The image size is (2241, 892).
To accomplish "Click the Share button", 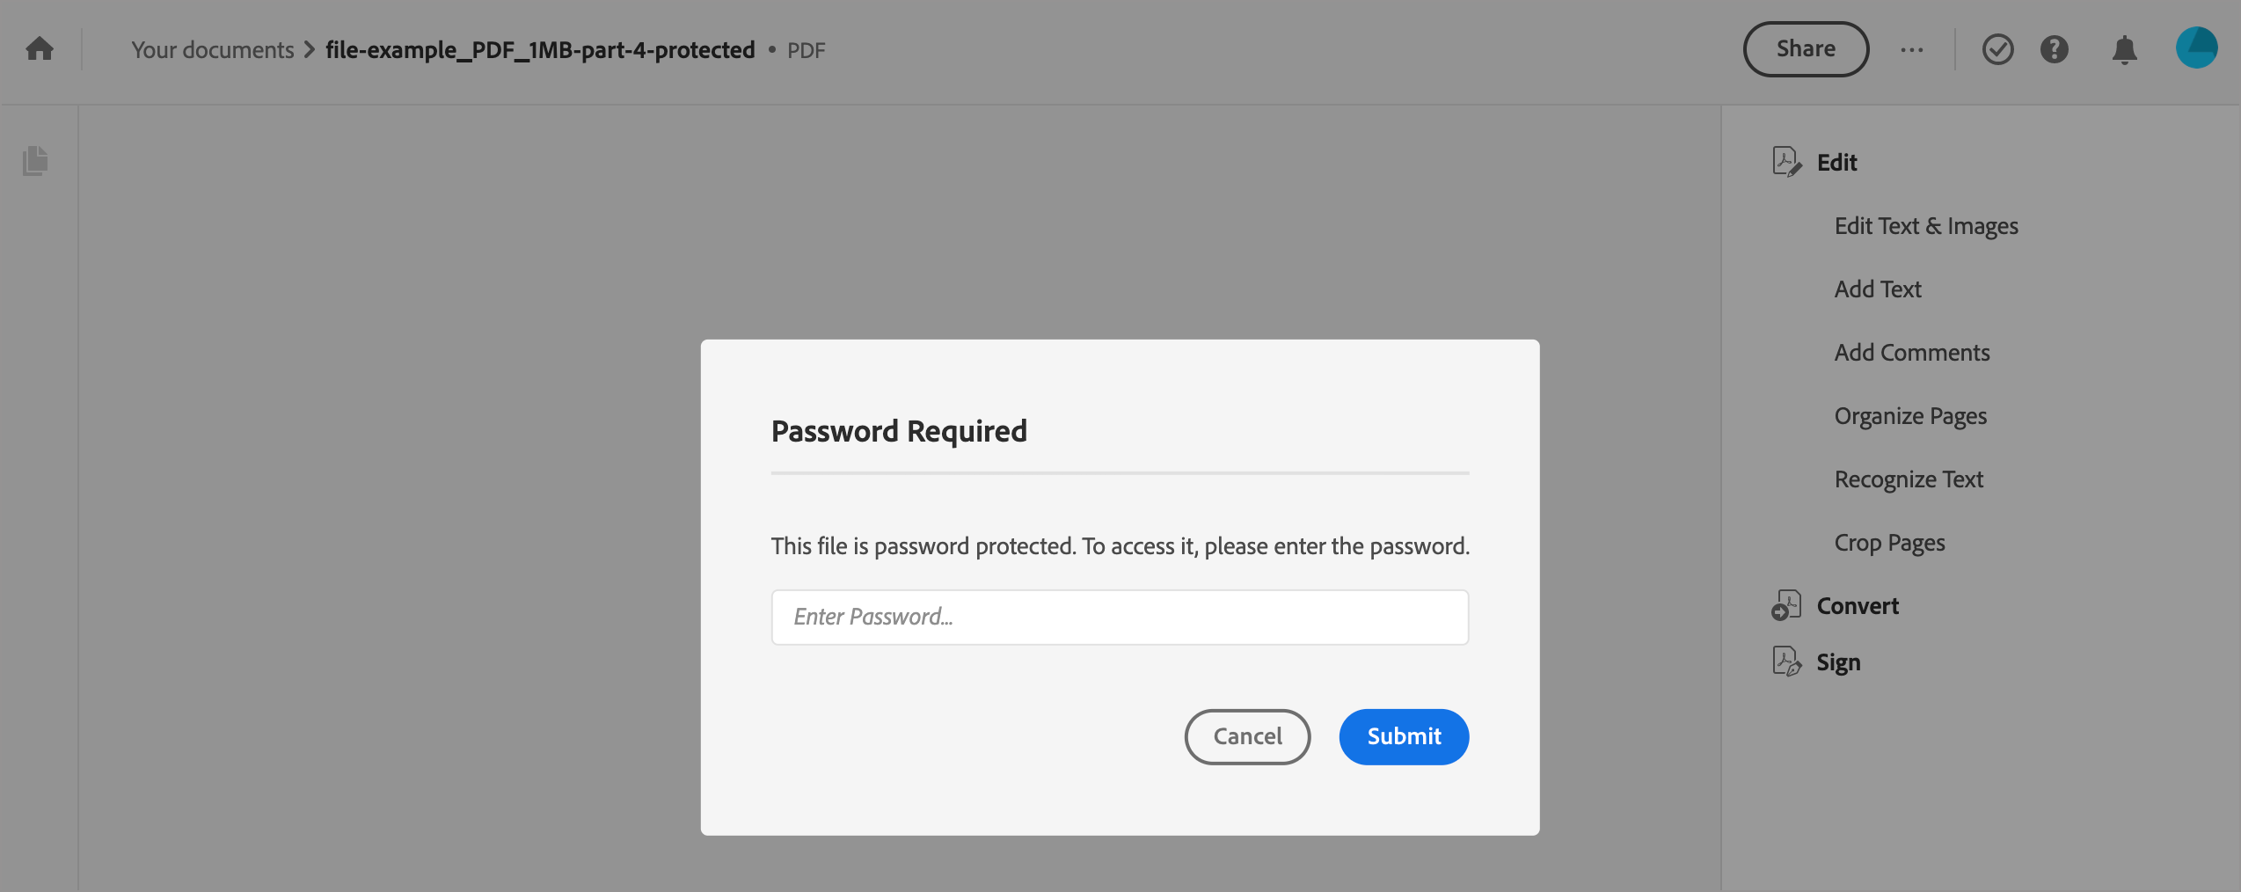I will click(x=1806, y=49).
